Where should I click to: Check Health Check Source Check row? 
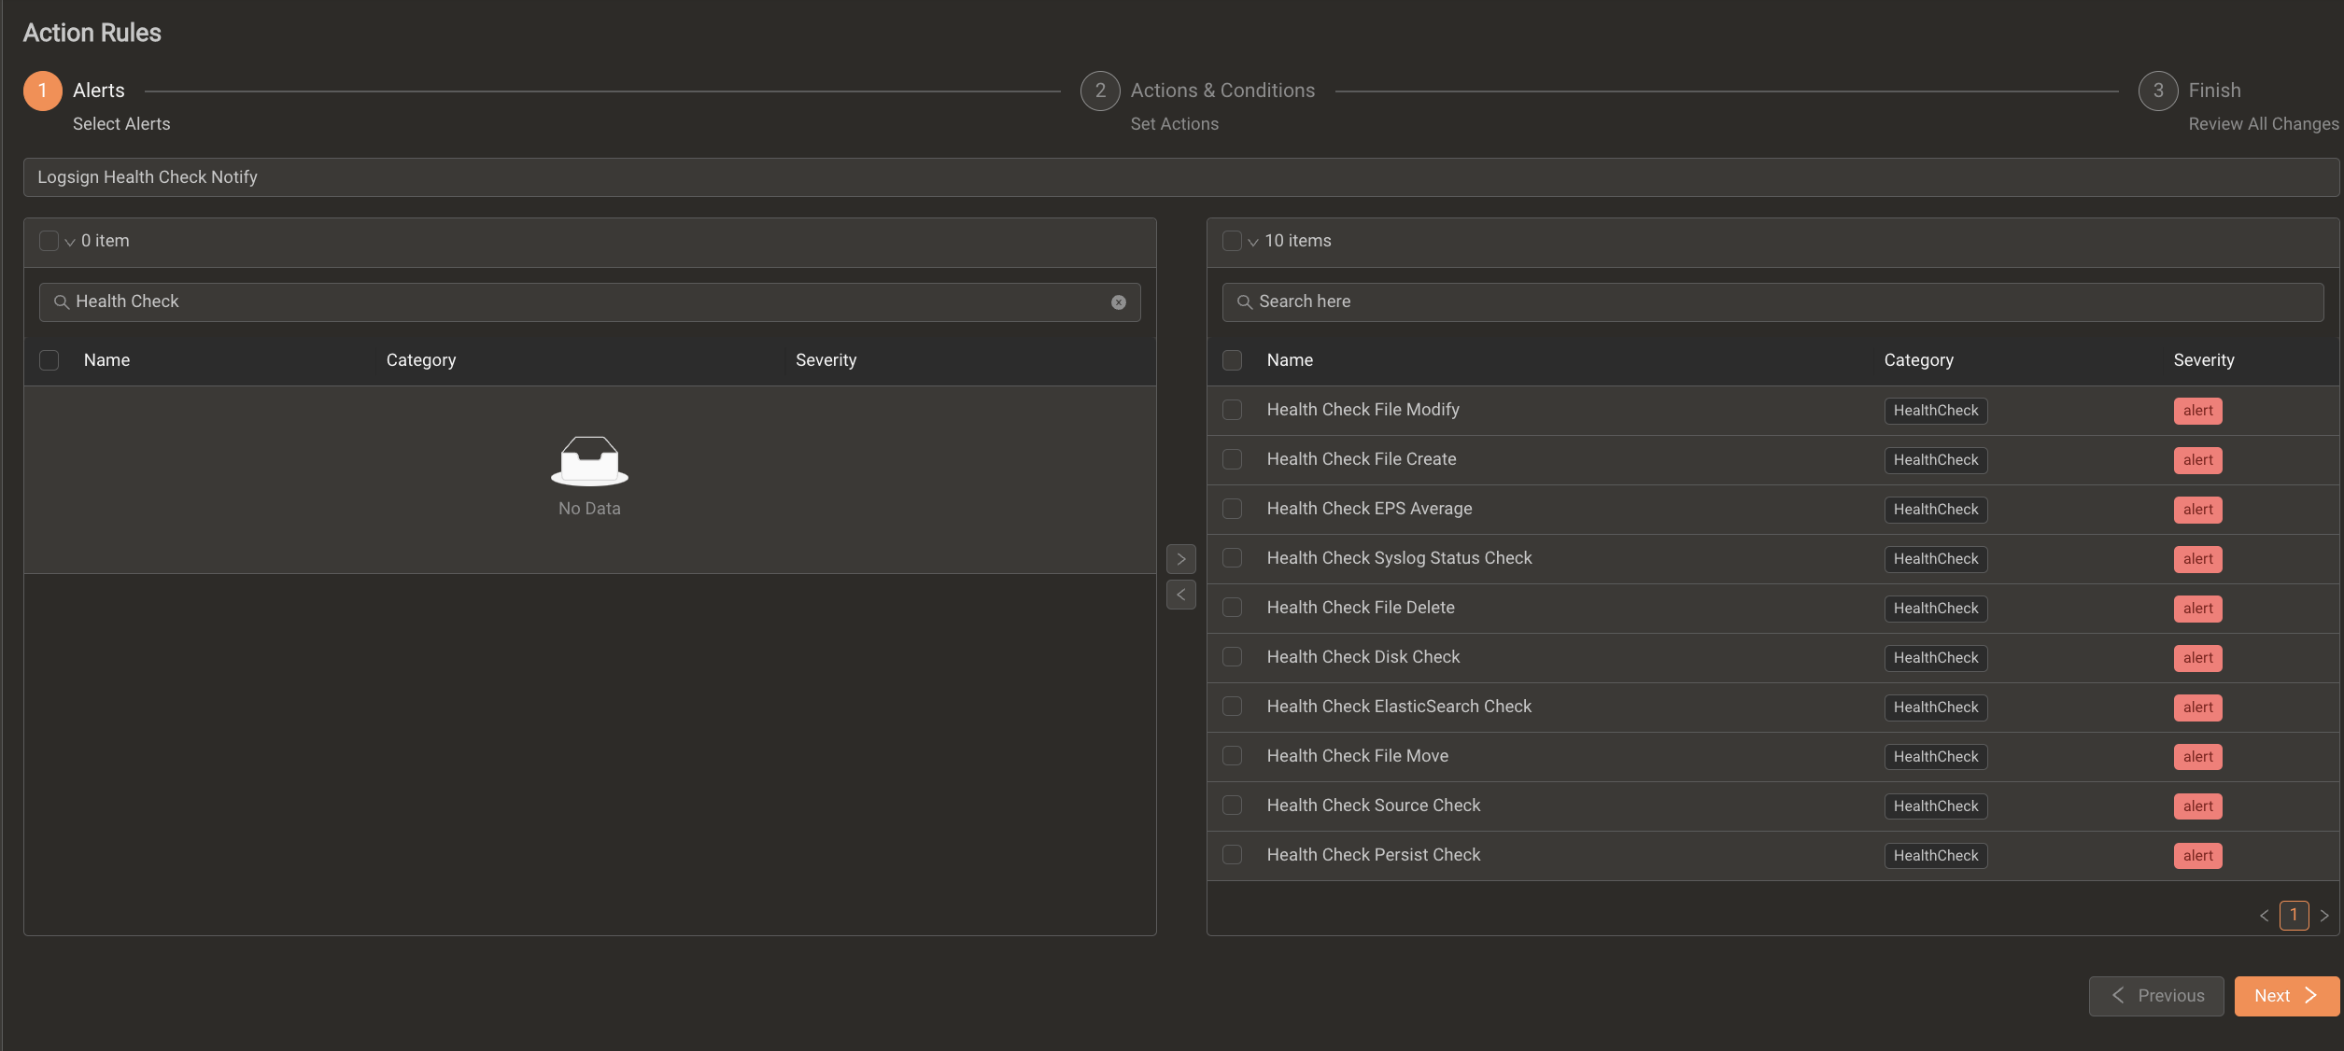(x=1232, y=806)
